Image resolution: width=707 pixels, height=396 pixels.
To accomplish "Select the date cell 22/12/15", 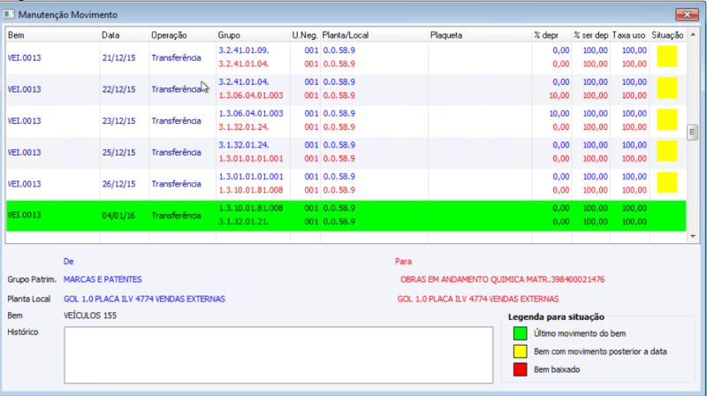I will tap(118, 89).
